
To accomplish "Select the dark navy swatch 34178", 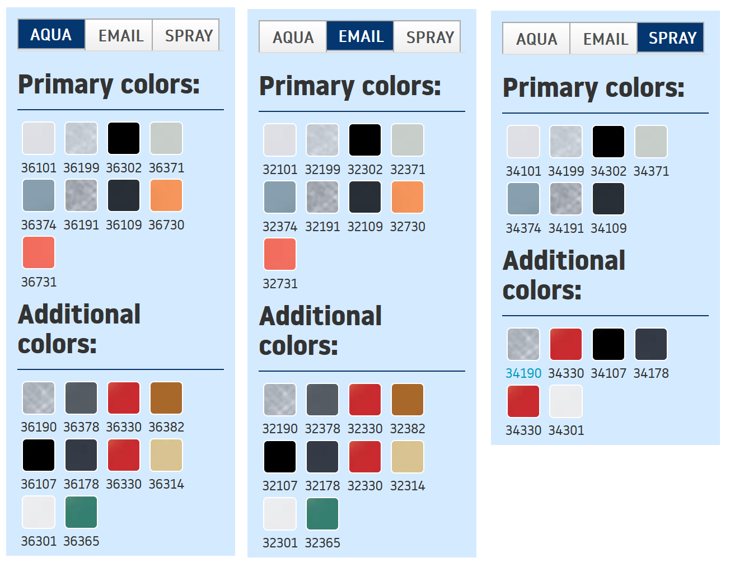I will (x=651, y=344).
